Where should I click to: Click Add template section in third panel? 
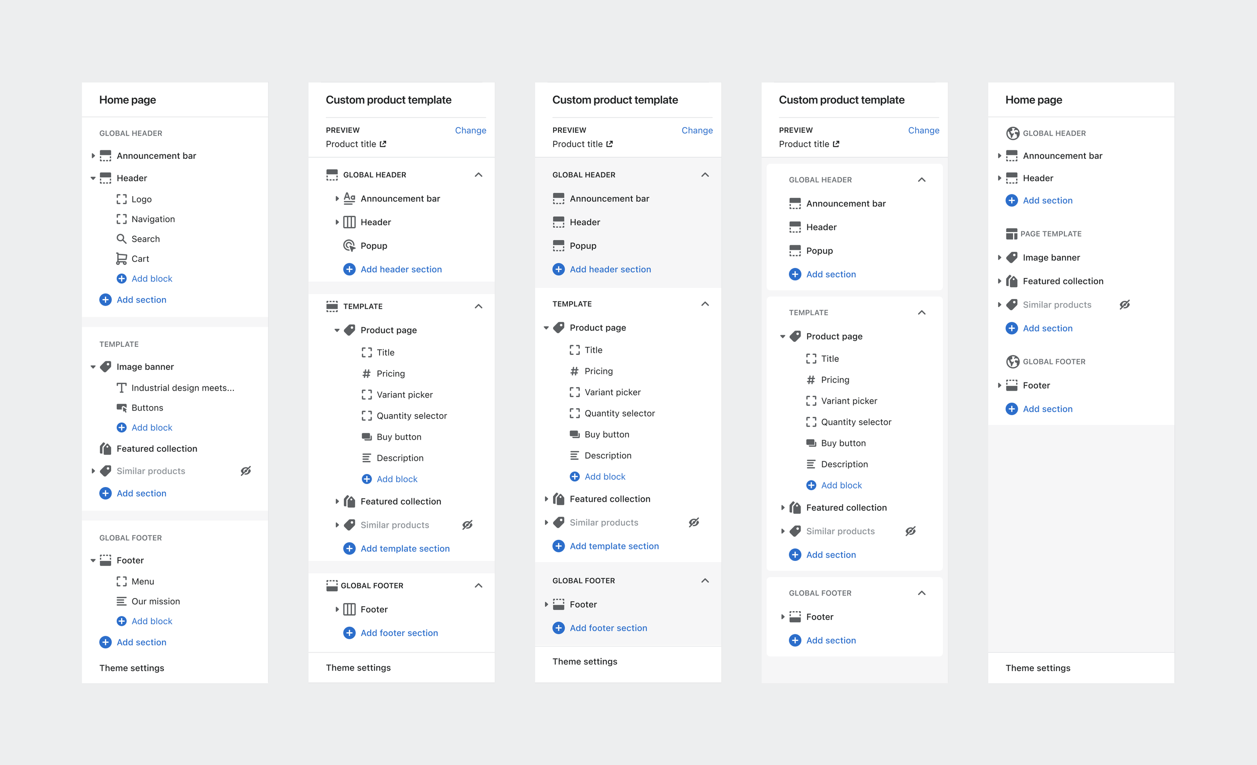pyautogui.click(x=605, y=546)
